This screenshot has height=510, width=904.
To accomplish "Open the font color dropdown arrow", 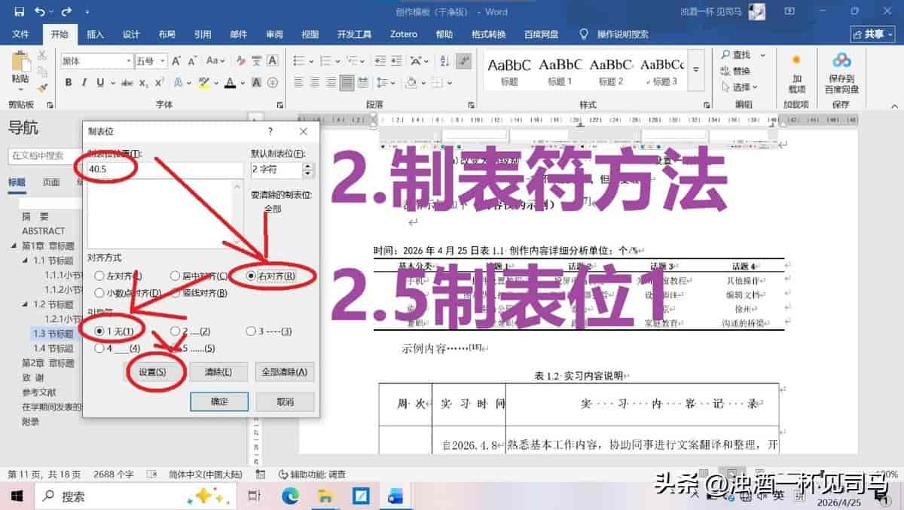I will [243, 83].
